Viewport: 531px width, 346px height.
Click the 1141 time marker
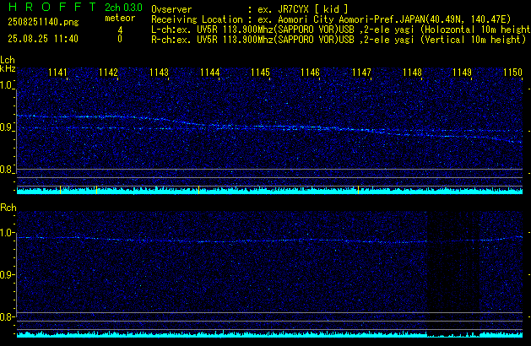[x=58, y=73]
